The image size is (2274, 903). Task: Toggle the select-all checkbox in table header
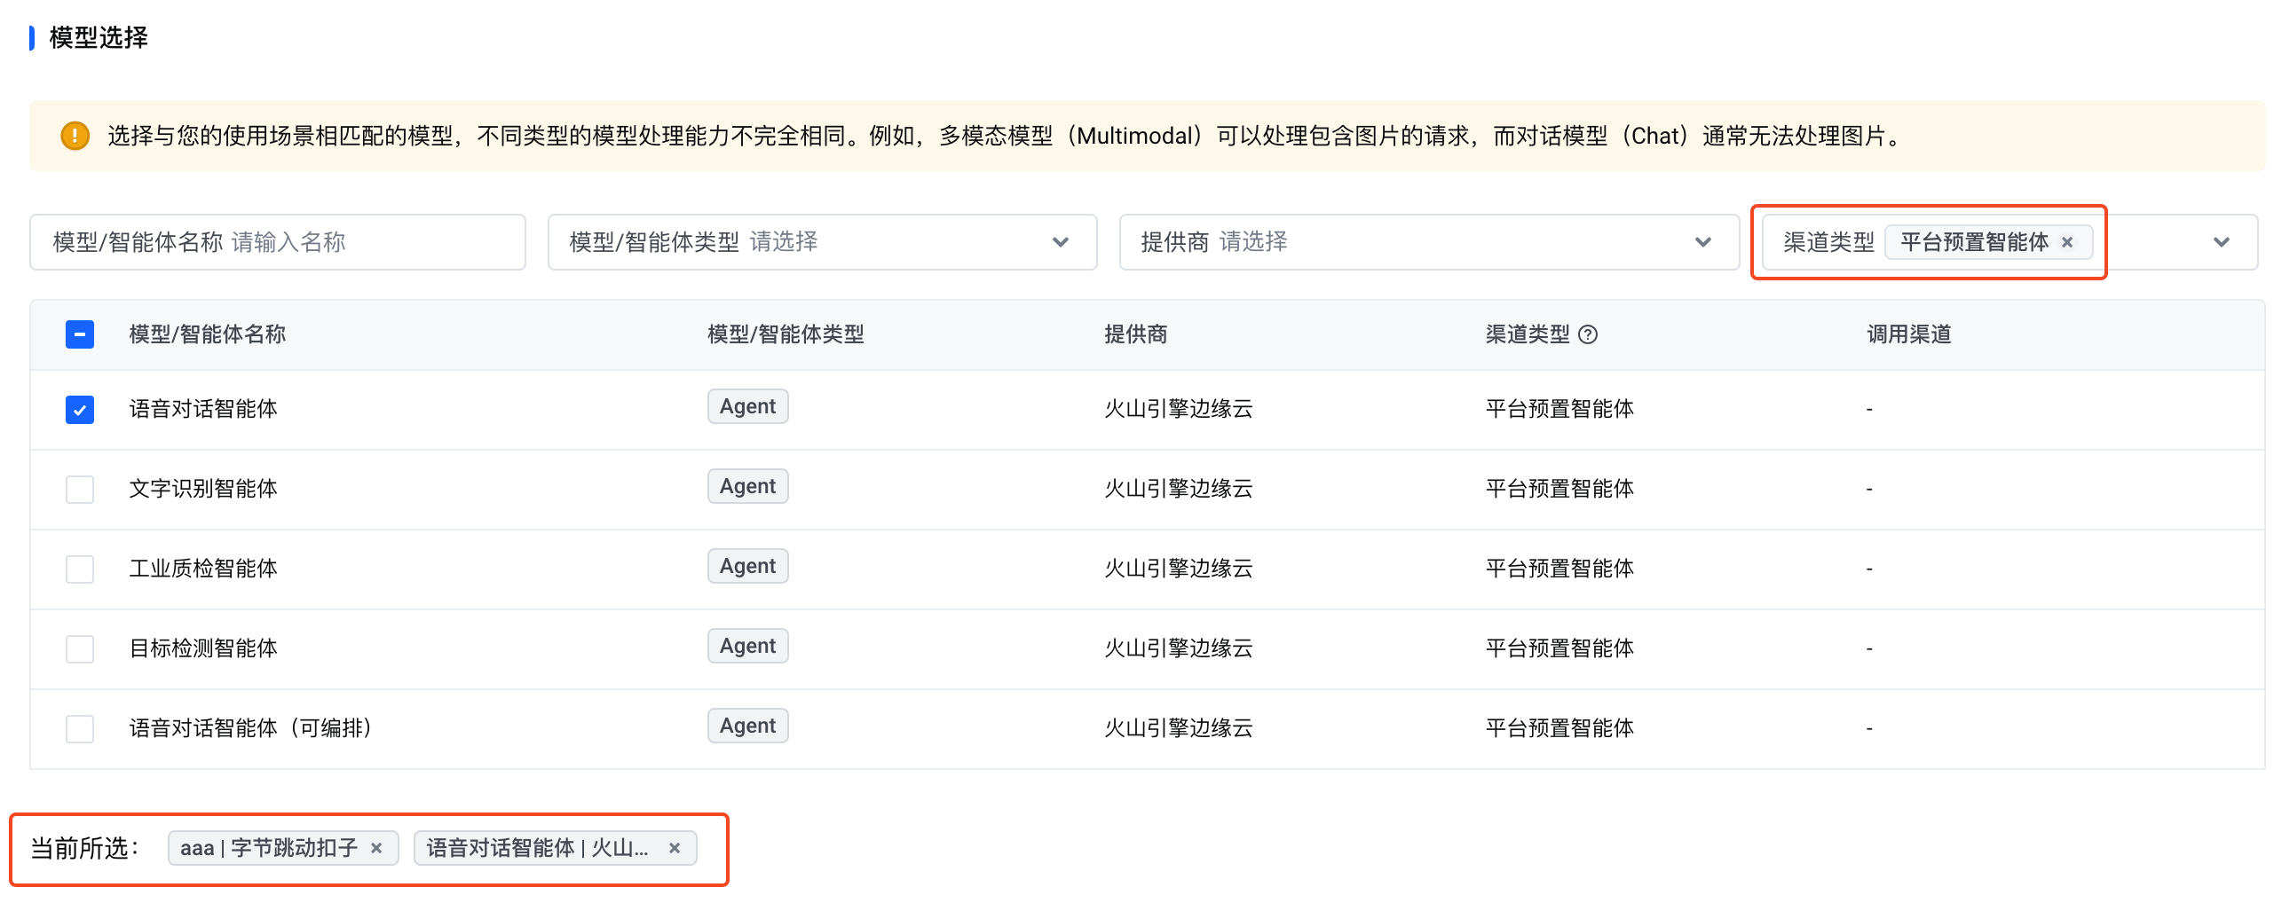tap(80, 334)
